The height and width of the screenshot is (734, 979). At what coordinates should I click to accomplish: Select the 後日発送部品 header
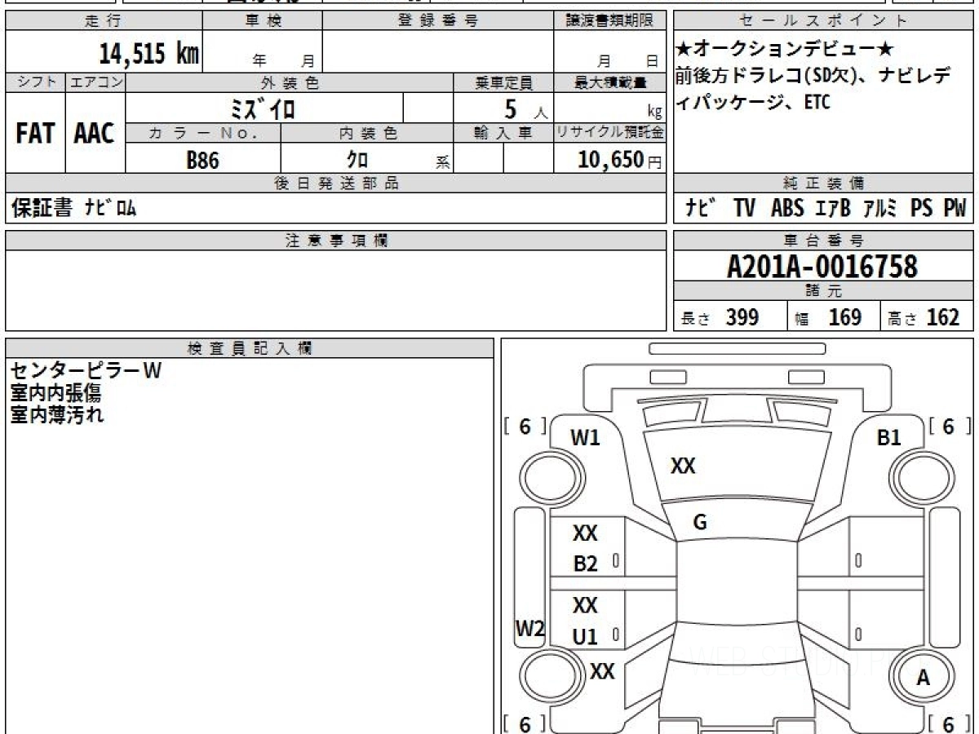335,183
